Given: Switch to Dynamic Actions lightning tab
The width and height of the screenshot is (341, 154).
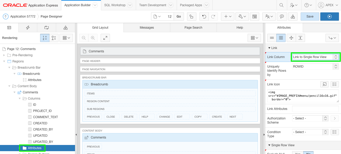Looking at the screenshot, I should tap(28, 28).
